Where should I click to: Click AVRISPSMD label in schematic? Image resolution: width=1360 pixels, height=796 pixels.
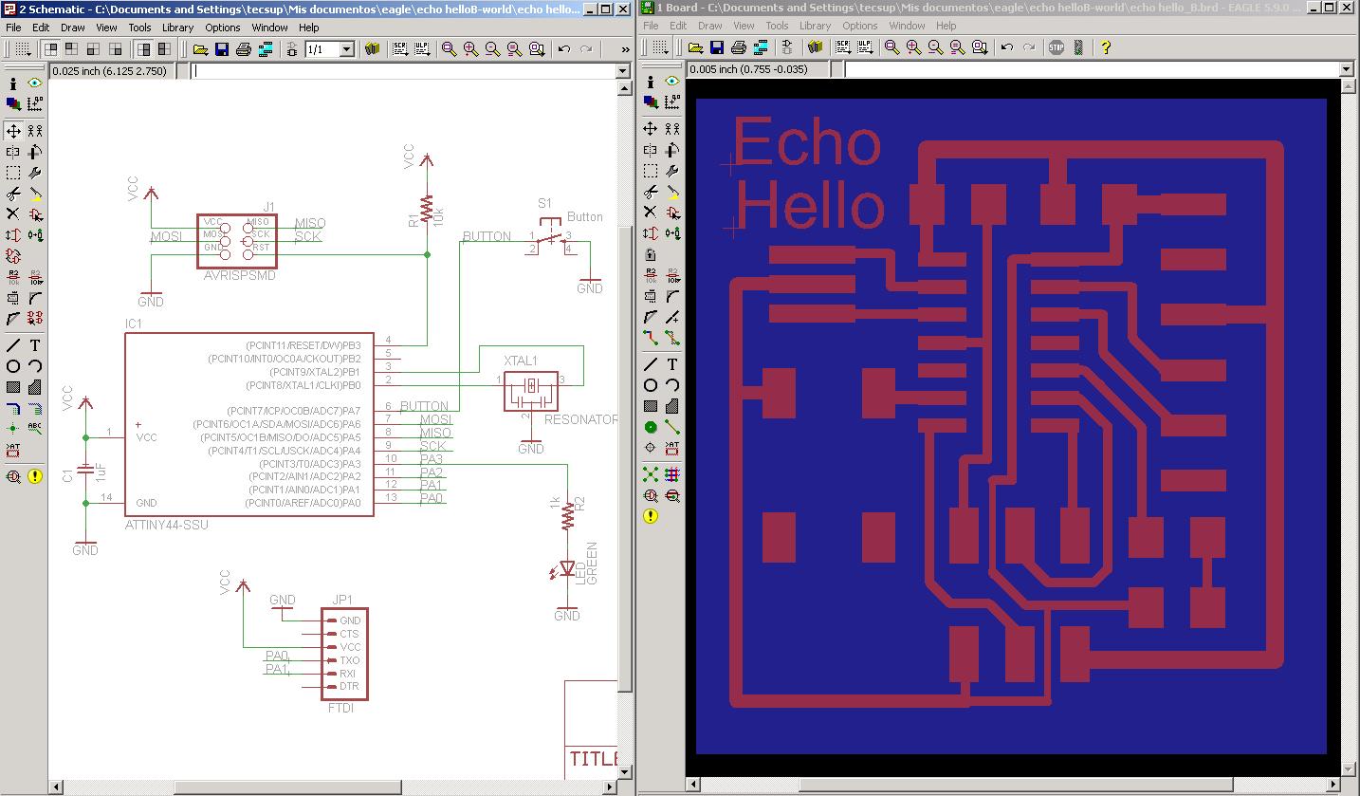pos(239,275)
